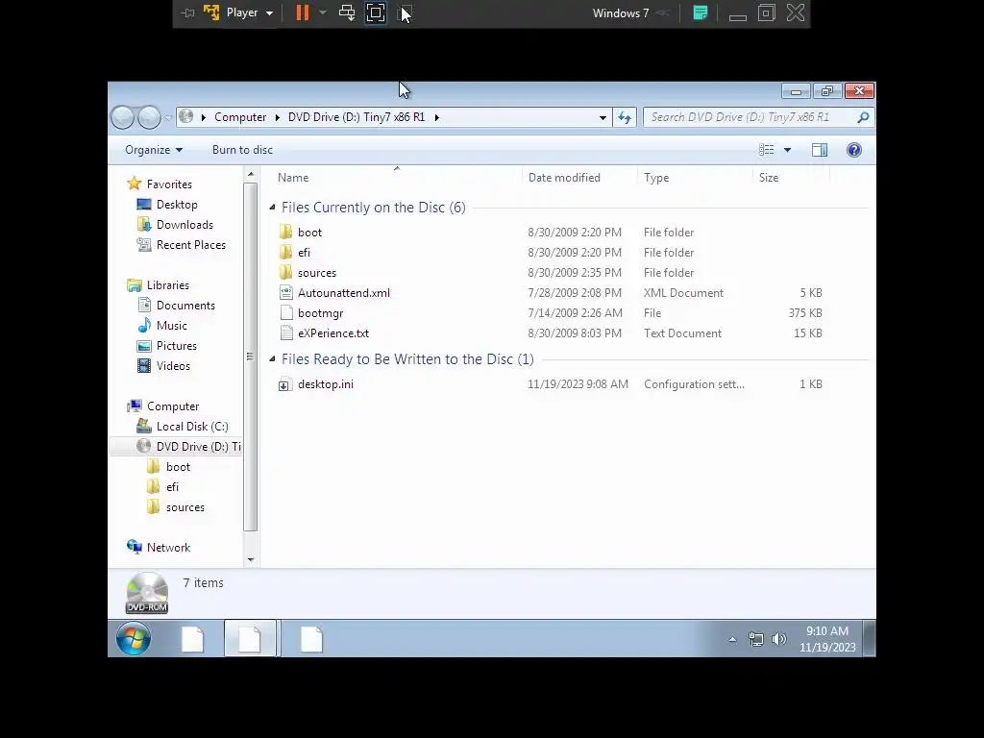Open Music library
This screenshot has height=738, width=984.
[x=172, y=326]
